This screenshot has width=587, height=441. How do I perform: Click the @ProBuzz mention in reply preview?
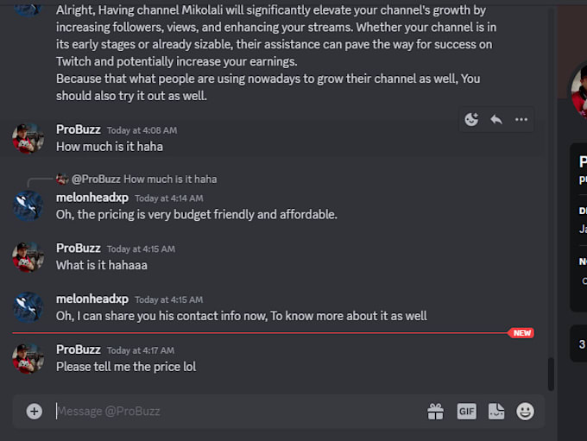coord(96,180)
